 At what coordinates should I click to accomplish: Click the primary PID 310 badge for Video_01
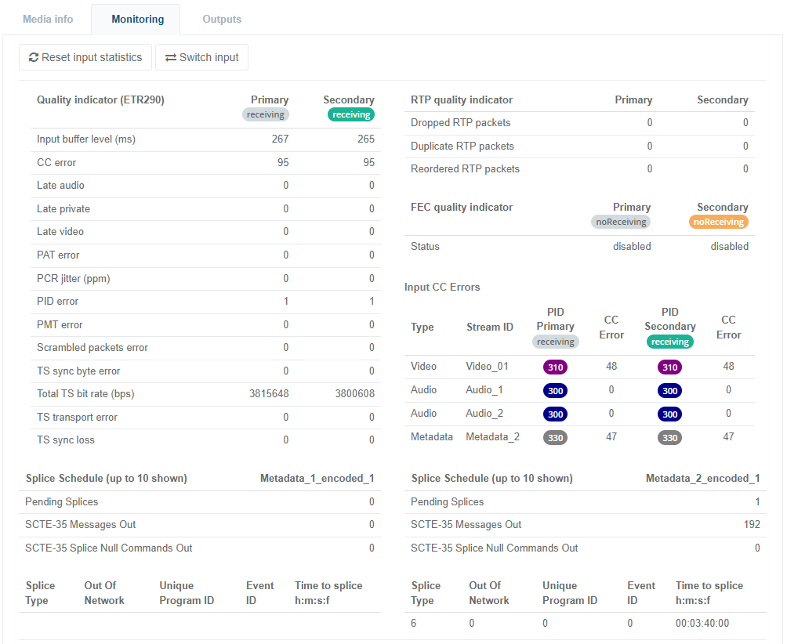(555, 367)
